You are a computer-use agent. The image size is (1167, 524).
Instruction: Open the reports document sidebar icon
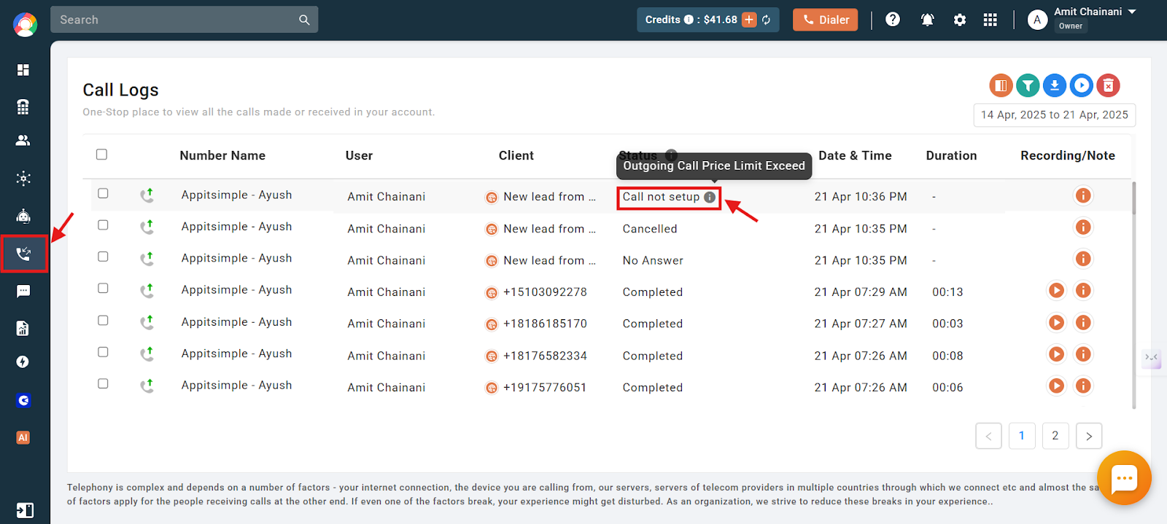(x=23, y=328)
